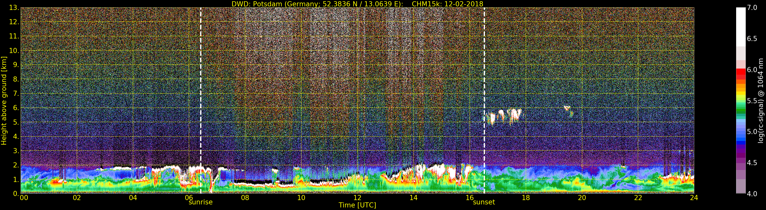Click the "11." height axis tick label
Viewport: 766px width, 210px height.
pyautogui.click(x=14, y=36)
